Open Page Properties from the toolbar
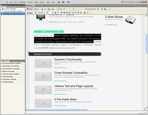Viewport: 148px width, 115px height. coord(90,9)
